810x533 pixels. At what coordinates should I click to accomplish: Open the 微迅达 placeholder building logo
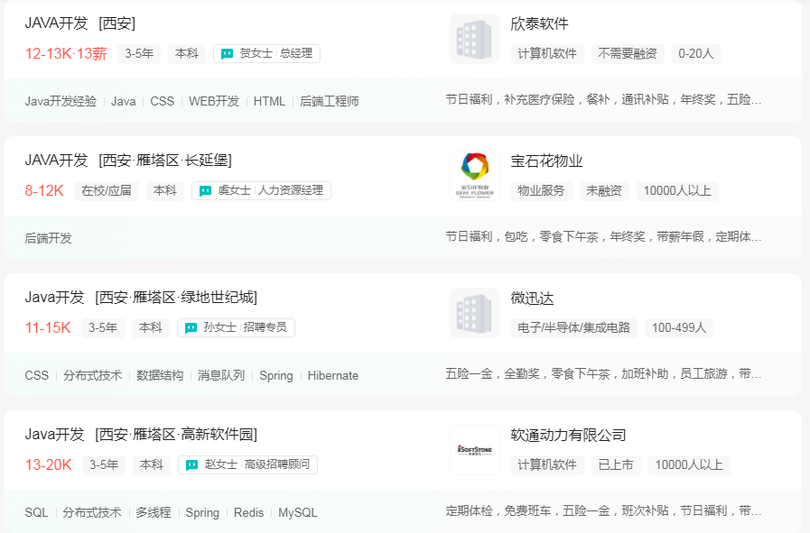pyautogui.click(x=475, y=313)
